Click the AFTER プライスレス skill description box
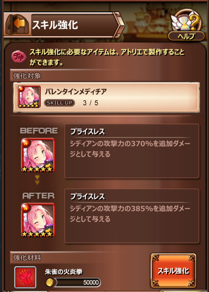 (132, 216)
